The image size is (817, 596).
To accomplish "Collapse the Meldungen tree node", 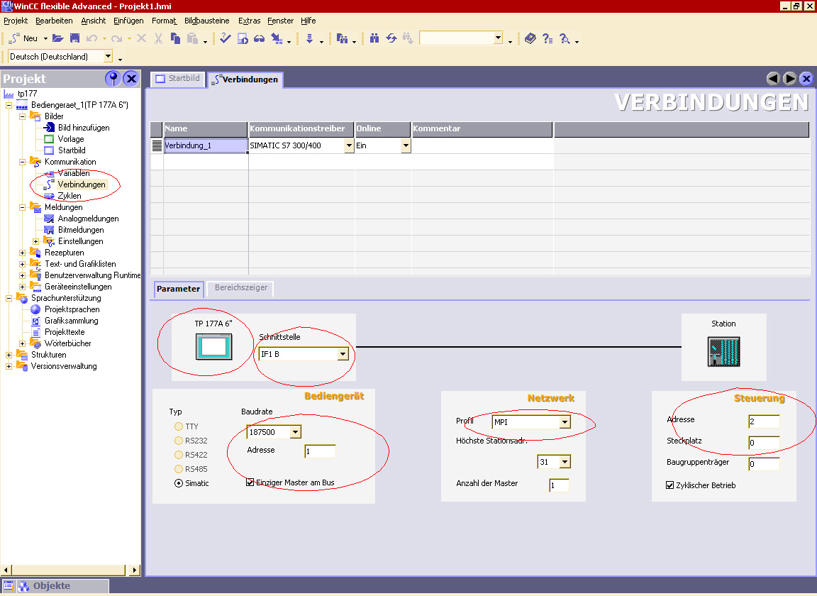I will point(23,207).
